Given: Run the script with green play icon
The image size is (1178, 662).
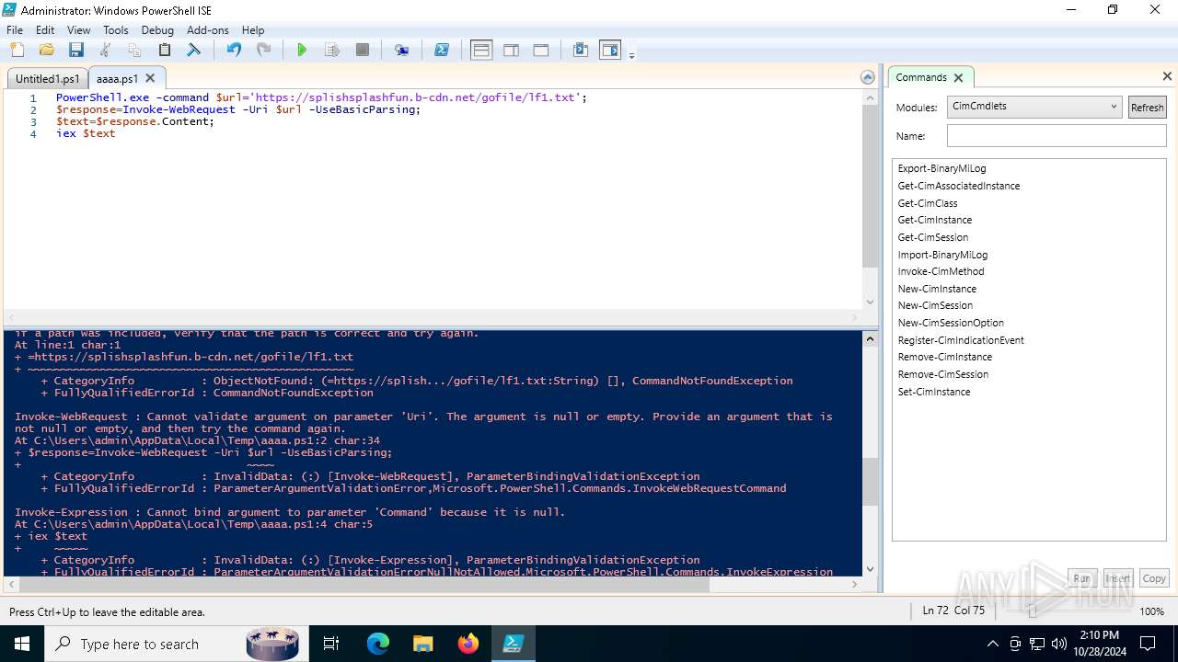Looking at the screenshot, I should [x=302, y=50].
